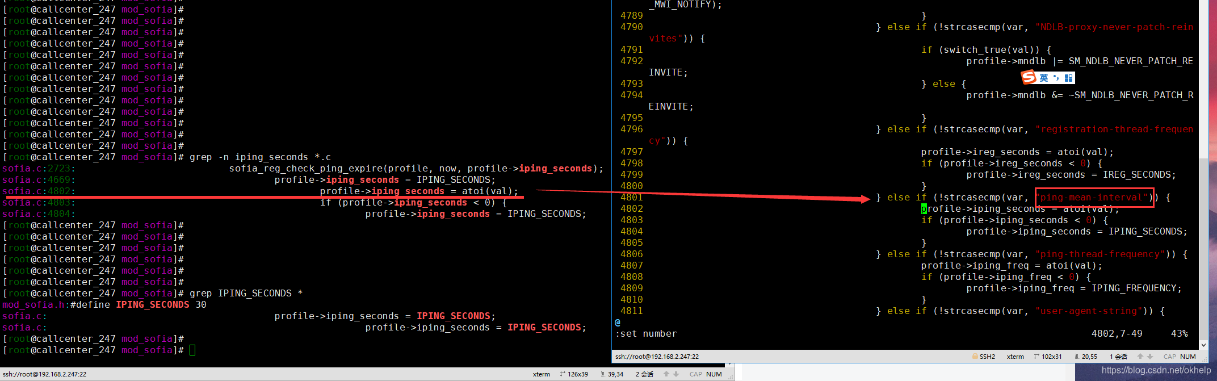Click "registration-thread-frequen" string on line 4796
Viewport: 1217px width, 381px height.
pyautogui.click(x=1114, y=129)
